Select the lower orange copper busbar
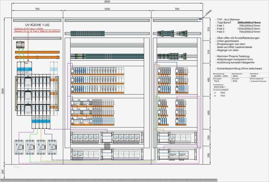Viewport: 269px width, 182px height. (x=37, y=57)
